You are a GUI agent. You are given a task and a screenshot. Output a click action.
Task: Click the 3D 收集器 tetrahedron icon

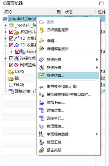[x=16, y=45]
